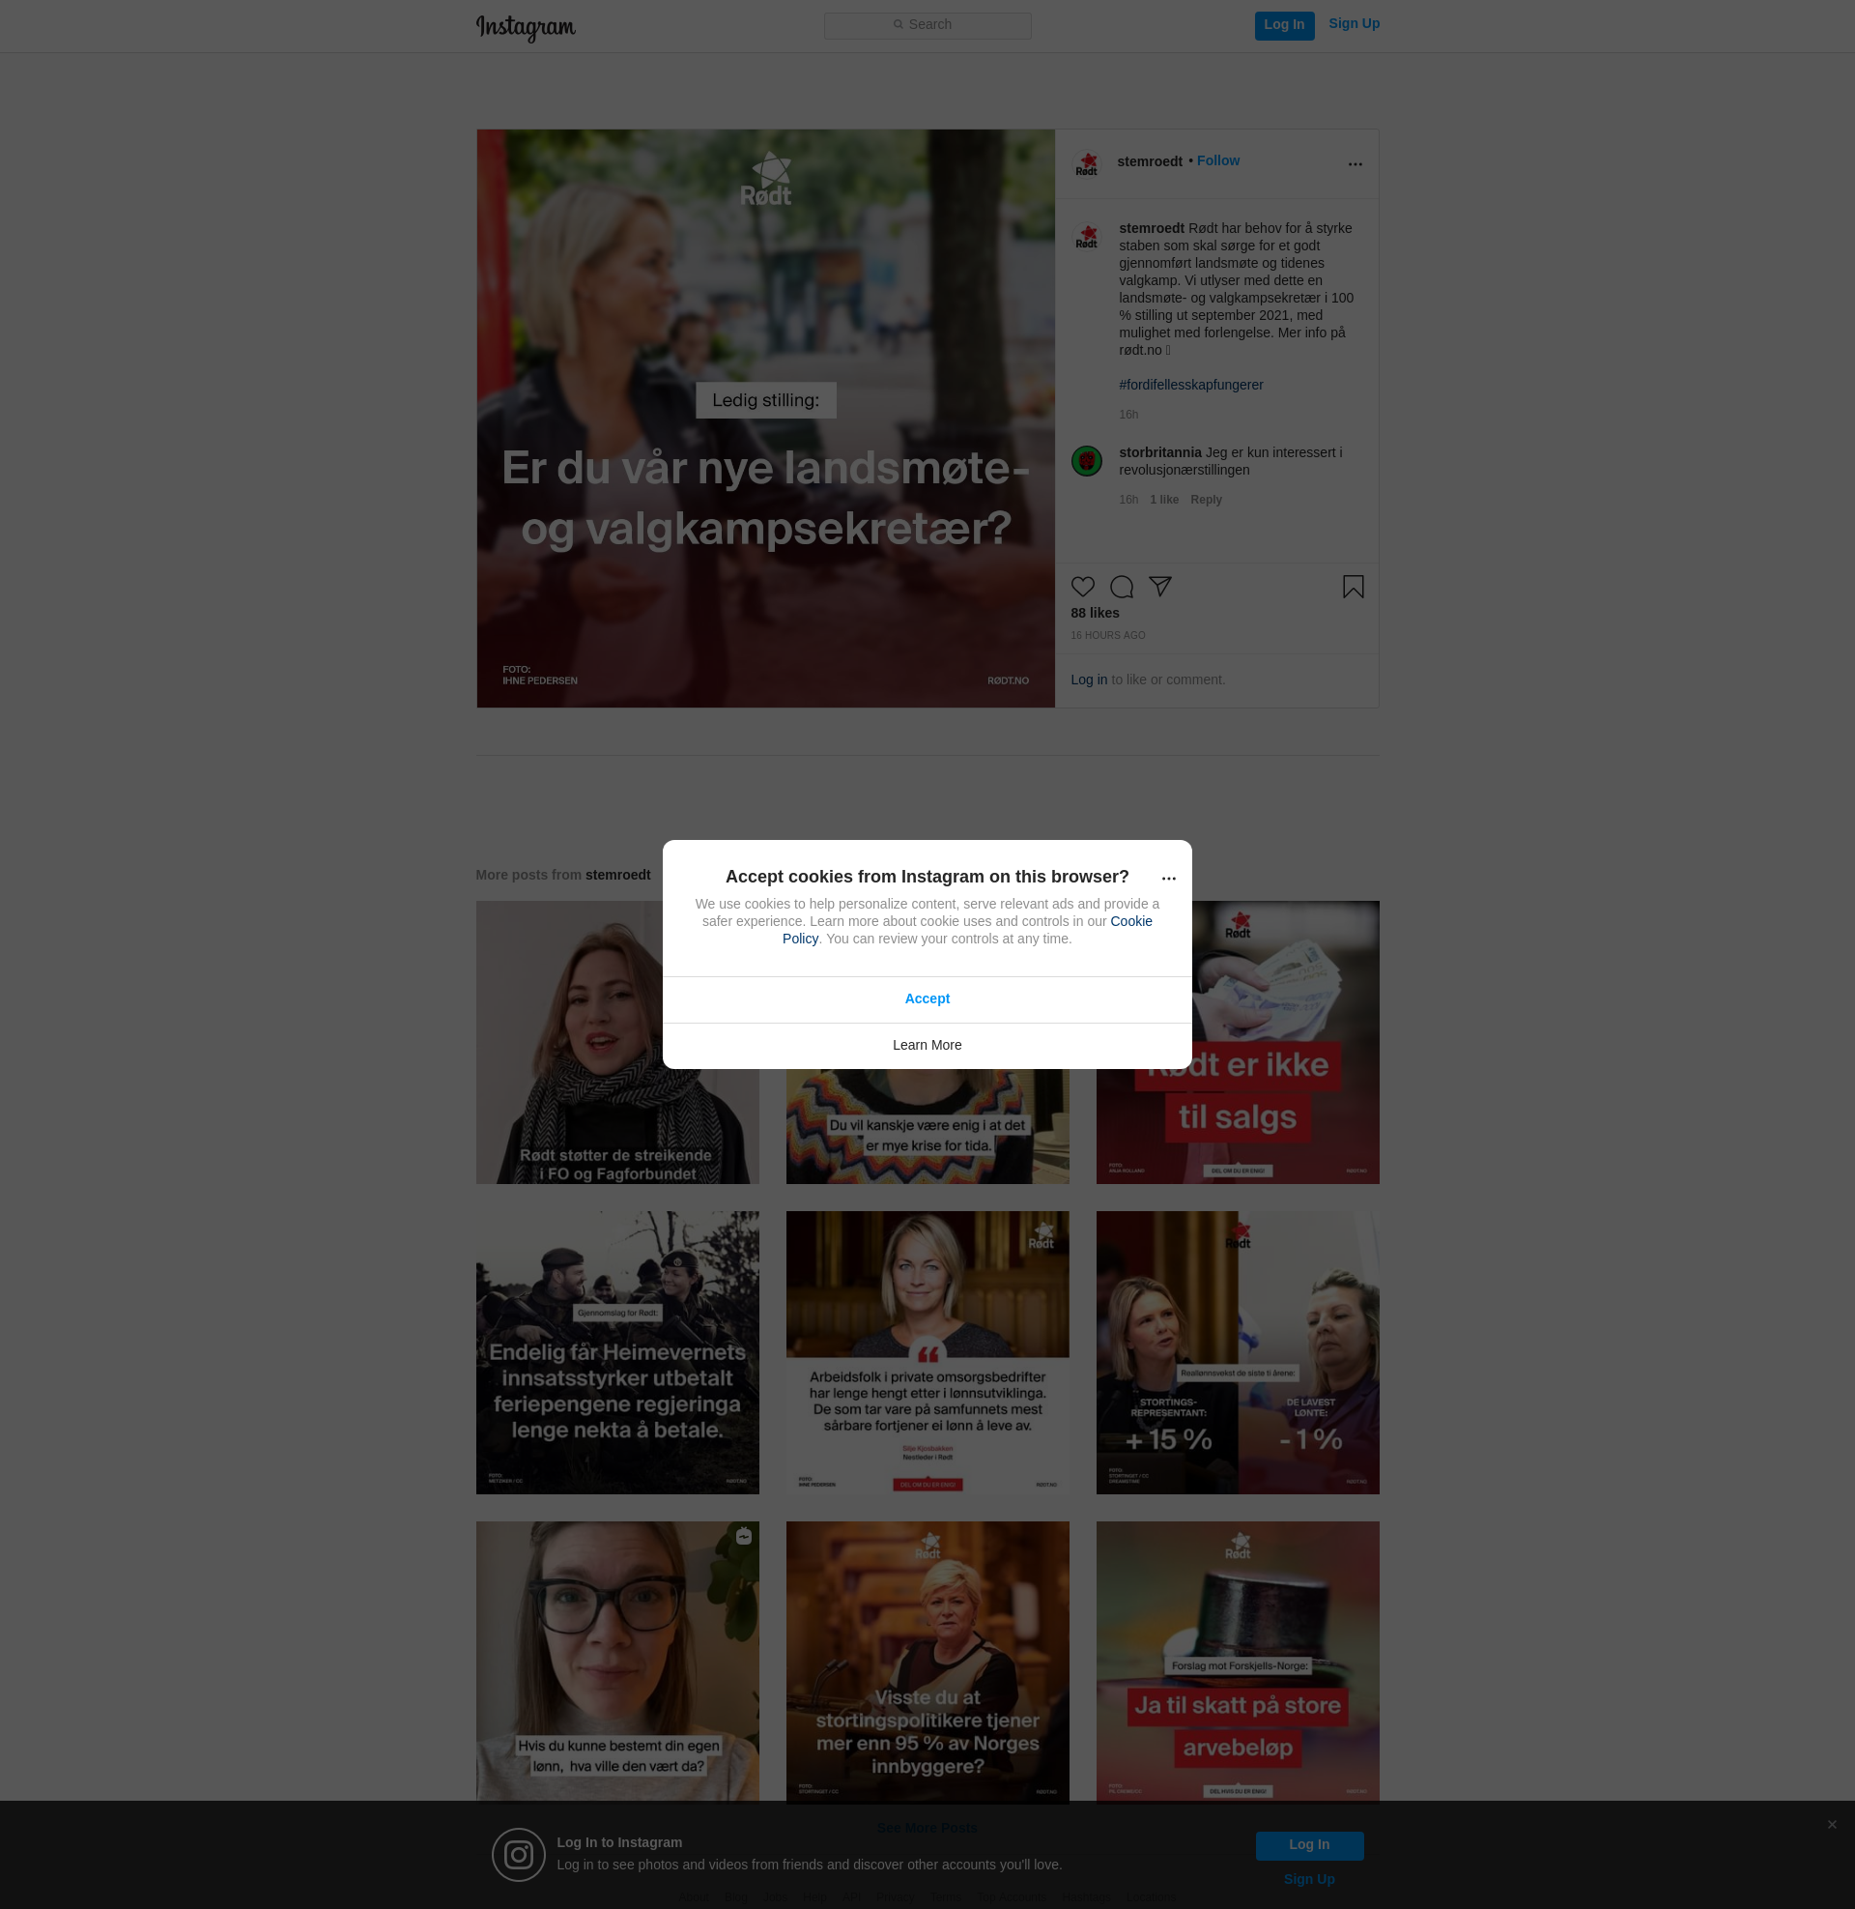Open post 'Ja til skatt på store arvebeløp'
The height and width of the screenshot is (1909, 1855).
point(1238,1662)
